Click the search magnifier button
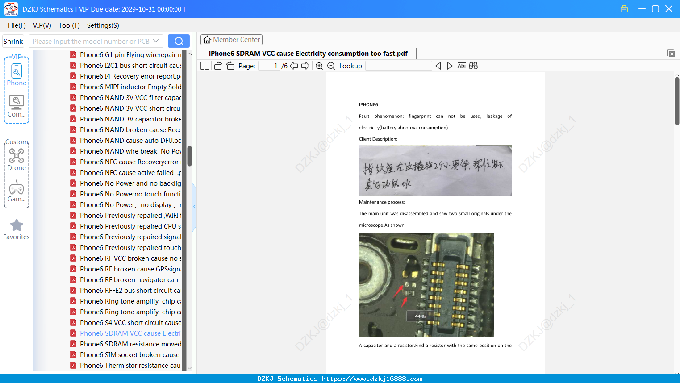Viewport: 680px width, 383px height. click(x=179, y=41)
